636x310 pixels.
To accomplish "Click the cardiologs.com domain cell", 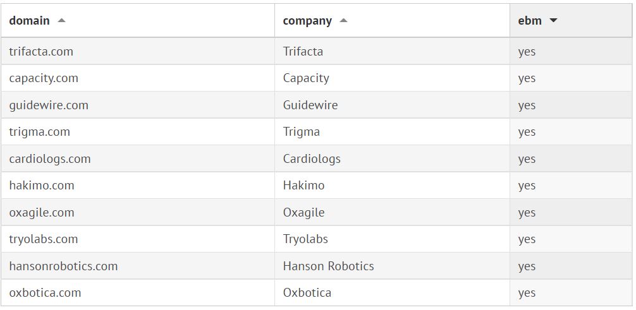I will [50, 158].
